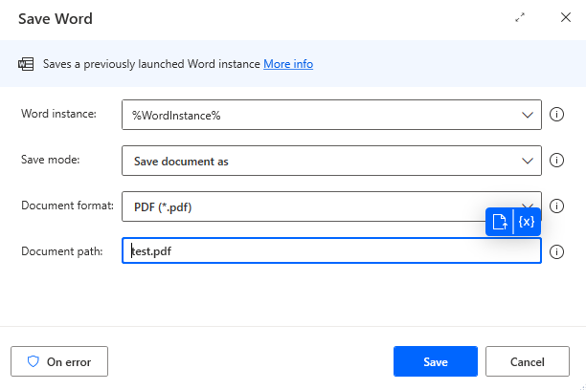Click the 'Save document as' combo box
Image resolution: width=586 pixels, height=390 pixels.
[316, 161]
